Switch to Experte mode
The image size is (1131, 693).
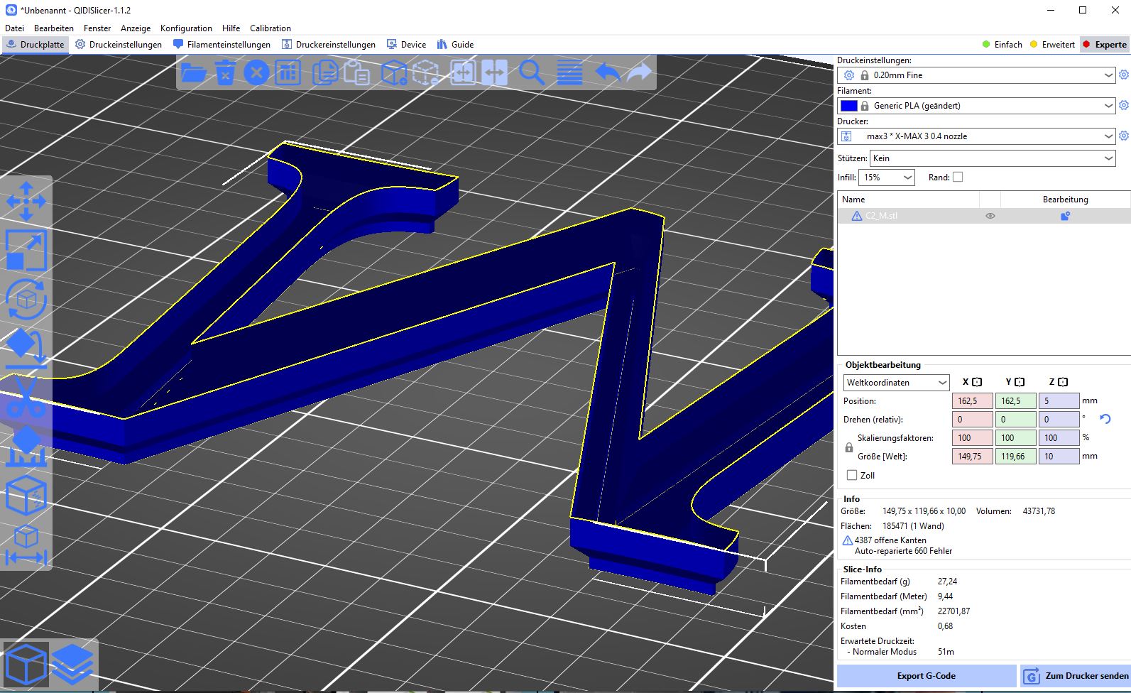(1105, 44)
